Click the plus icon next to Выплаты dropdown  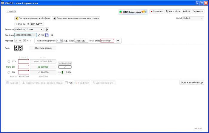click(47, 29)
